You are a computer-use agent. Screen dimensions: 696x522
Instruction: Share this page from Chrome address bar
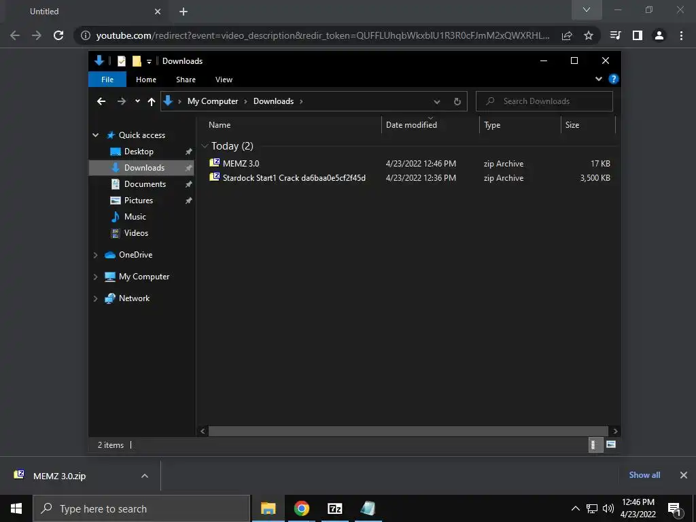pos(567,35)
